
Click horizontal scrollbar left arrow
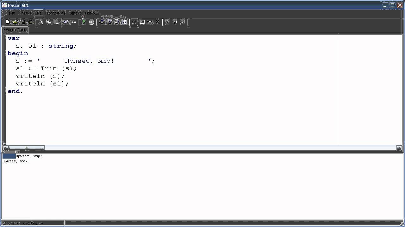coord(6,148)
